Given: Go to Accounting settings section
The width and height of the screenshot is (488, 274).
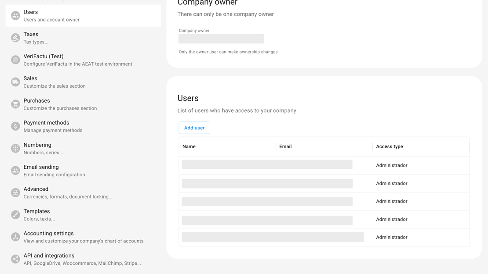Looking at the screenshot, I should tap(83, 237).
